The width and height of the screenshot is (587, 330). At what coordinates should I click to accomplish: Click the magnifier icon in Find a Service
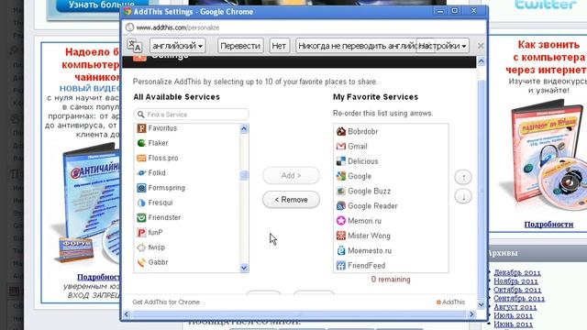(140, 115)
